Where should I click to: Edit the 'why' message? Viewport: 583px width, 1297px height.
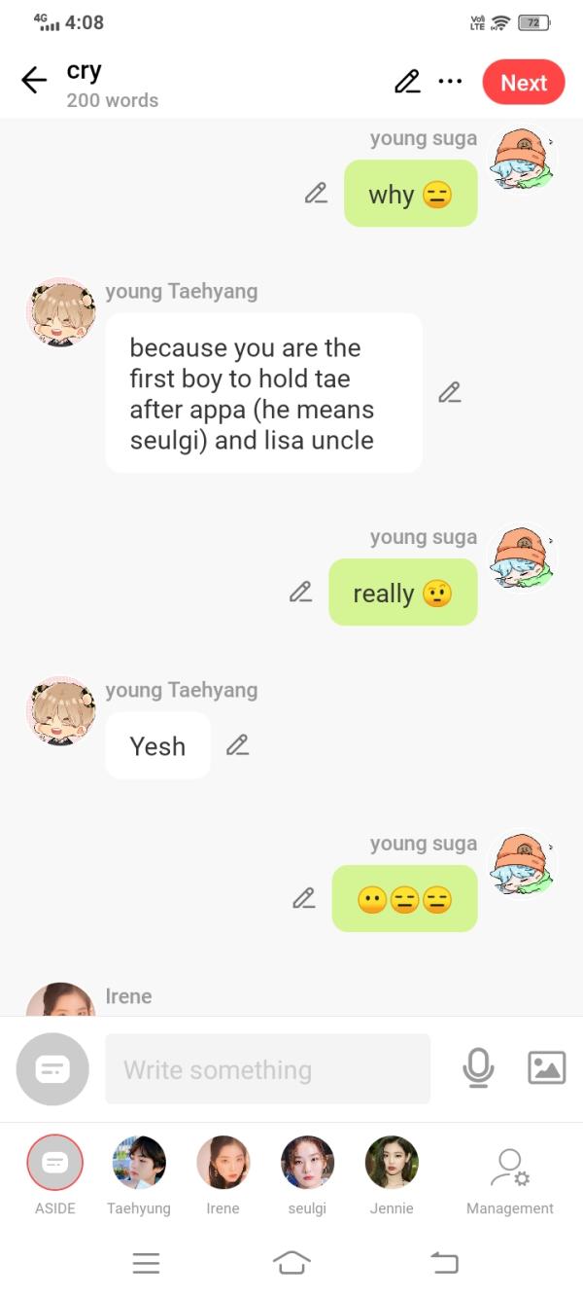[x=316, y=193]
